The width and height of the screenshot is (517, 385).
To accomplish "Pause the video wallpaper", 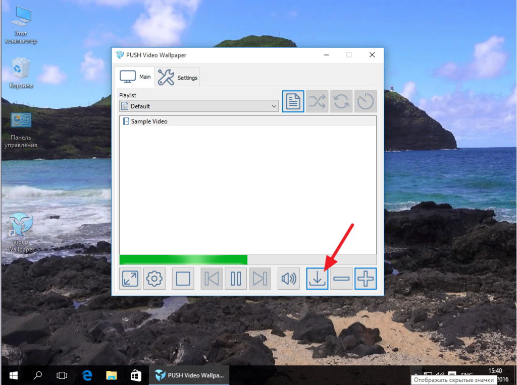I will (x=236, y=279).
